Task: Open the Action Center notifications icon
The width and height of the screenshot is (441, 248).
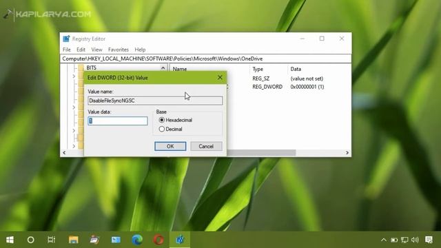Action: (429, 240)
